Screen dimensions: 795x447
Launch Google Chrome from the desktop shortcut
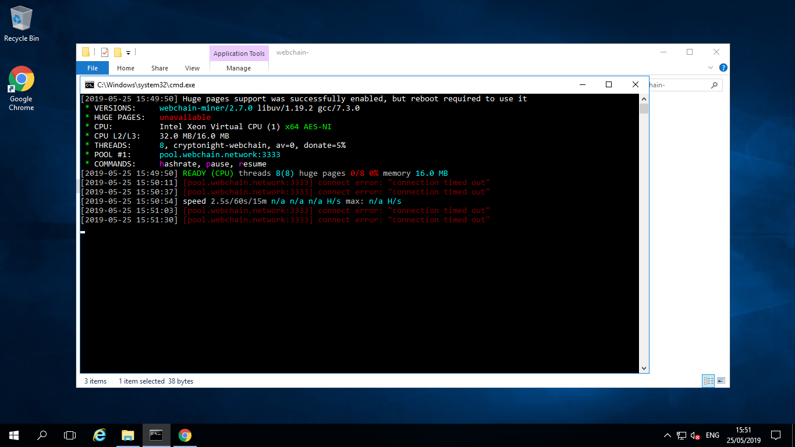(22, 88)
